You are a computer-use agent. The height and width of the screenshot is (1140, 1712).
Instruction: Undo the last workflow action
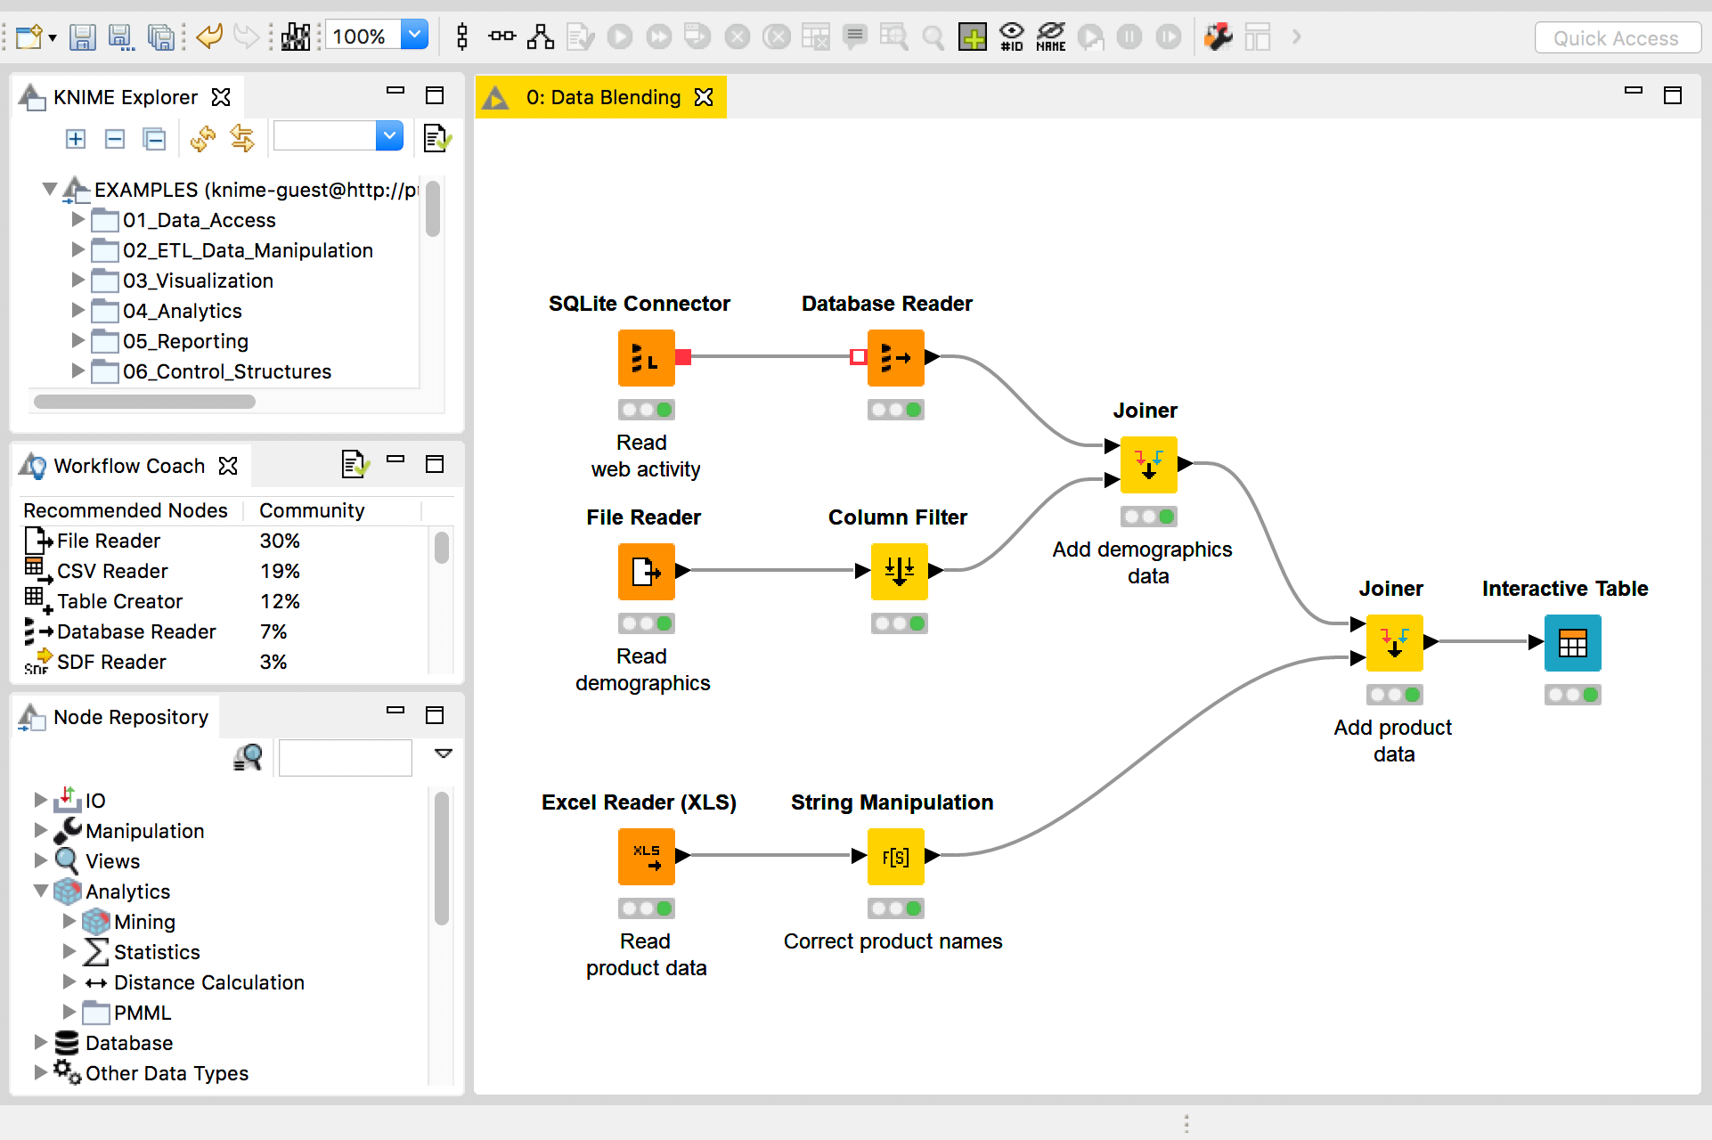(x=208, y=37)
